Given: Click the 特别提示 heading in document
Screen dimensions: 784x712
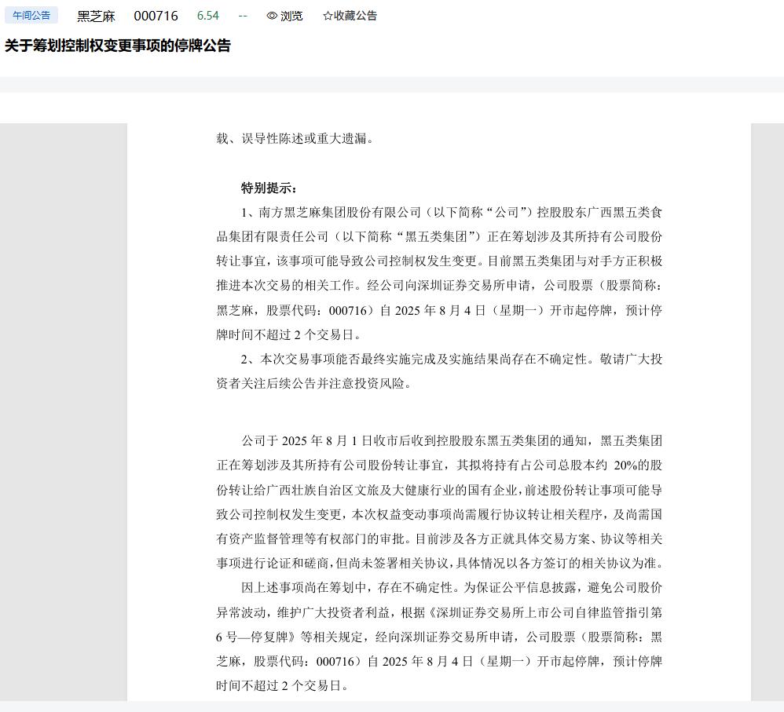Looking at the screenshot, I should [269, 188].
